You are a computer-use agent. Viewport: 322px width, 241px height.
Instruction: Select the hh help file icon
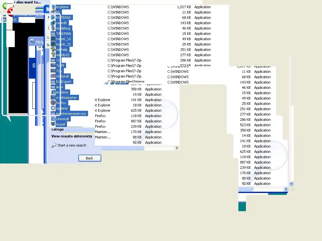(x=53, y=12)
